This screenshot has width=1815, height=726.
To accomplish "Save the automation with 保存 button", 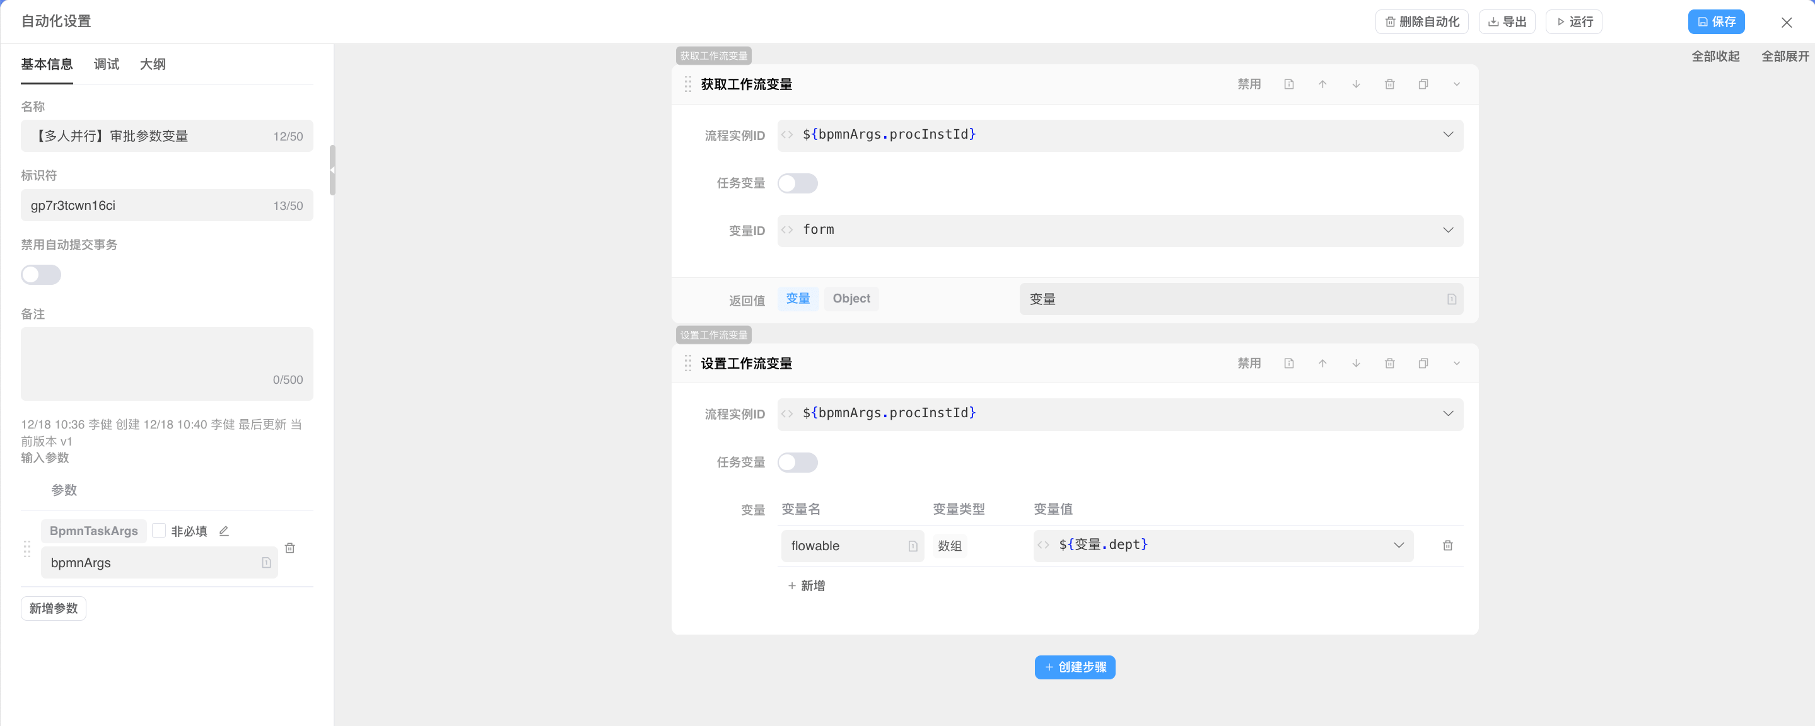I will [x=1715, y=22].
